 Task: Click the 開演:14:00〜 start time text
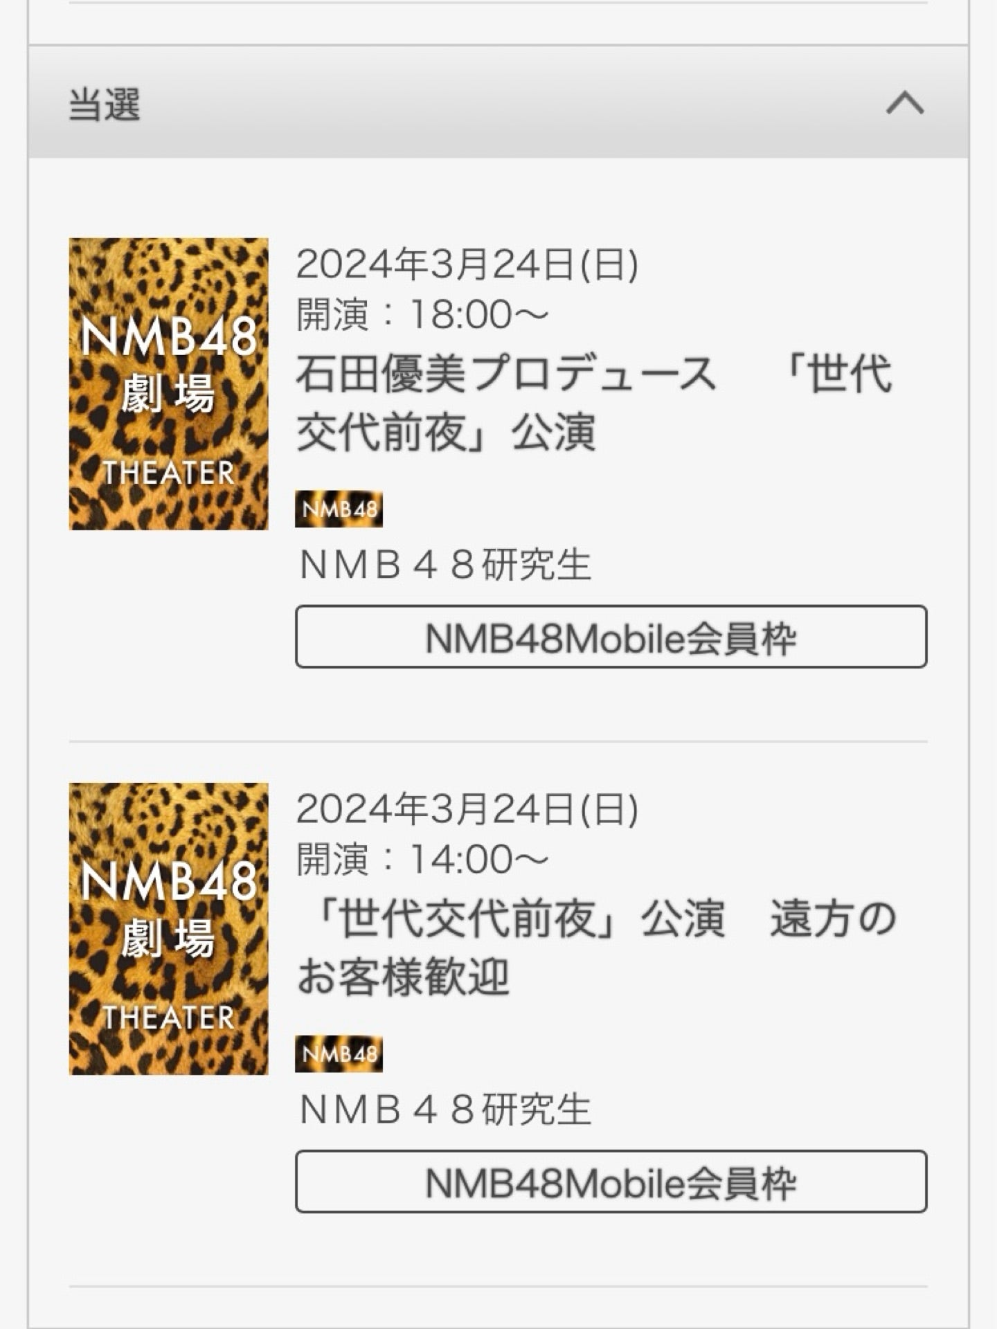pyautogui.click(x=422, y=860)
